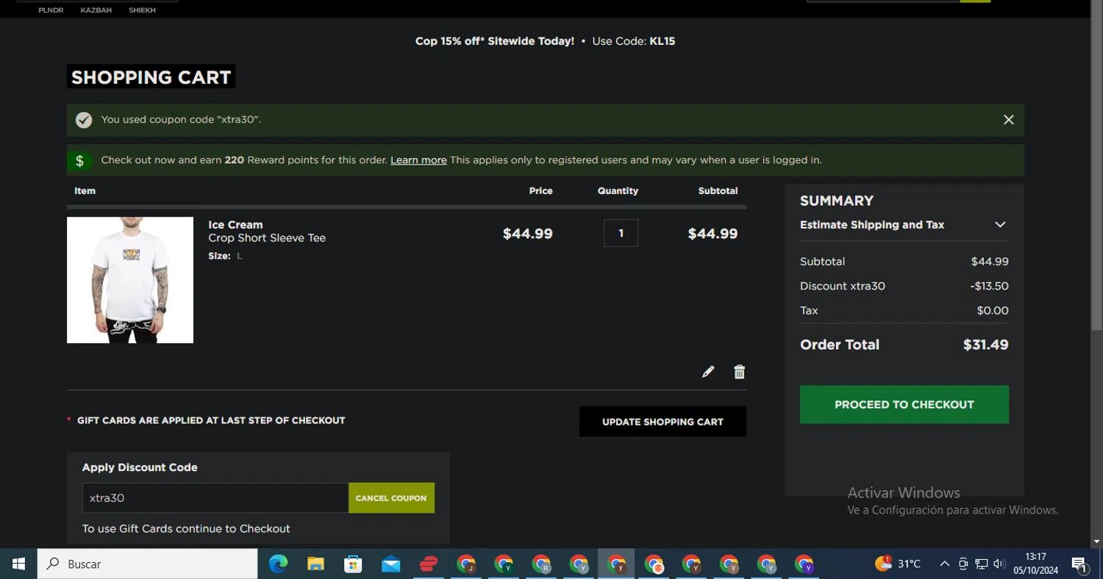Open File Explorer from the taskbar
The width and height of the screenshot is (1103, 579).
pyautogui.click(x=315, y=564)
